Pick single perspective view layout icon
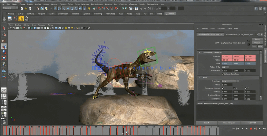This screenshot has height=136, width=267. (4, 90)
